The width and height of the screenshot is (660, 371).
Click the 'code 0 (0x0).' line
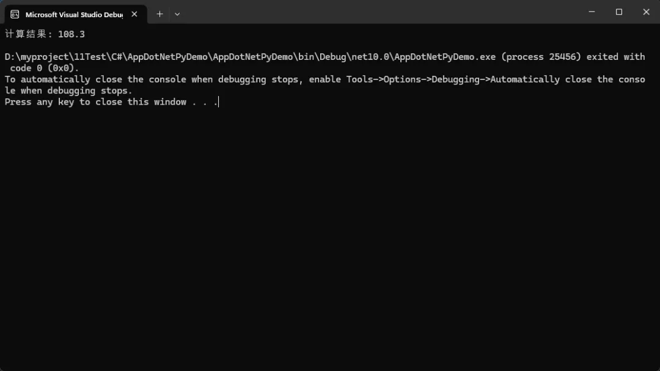[44, 68]
